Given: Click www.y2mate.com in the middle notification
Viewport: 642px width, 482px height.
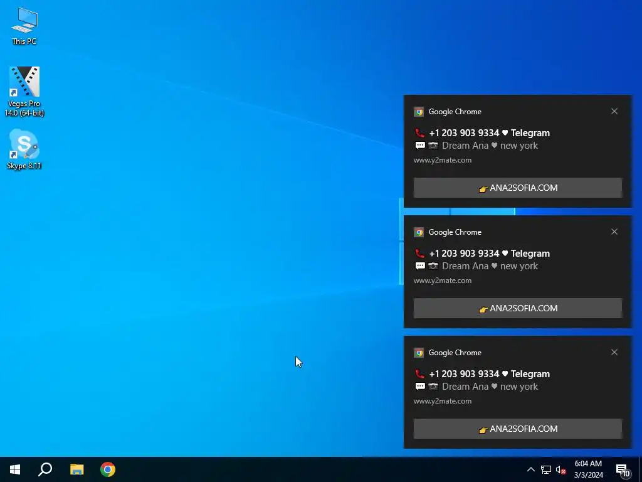Looking at the screenshot, I should (443, 281).
